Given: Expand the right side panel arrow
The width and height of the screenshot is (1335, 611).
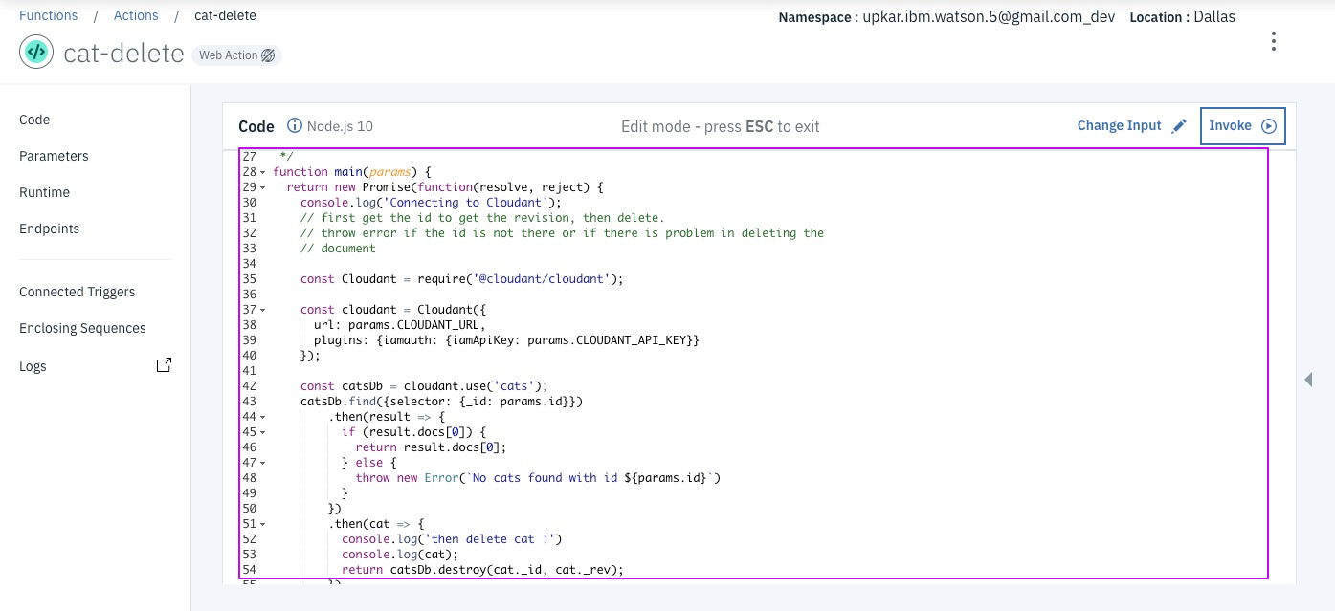Looking at the screenshot, I should (x=1308, y=380).
